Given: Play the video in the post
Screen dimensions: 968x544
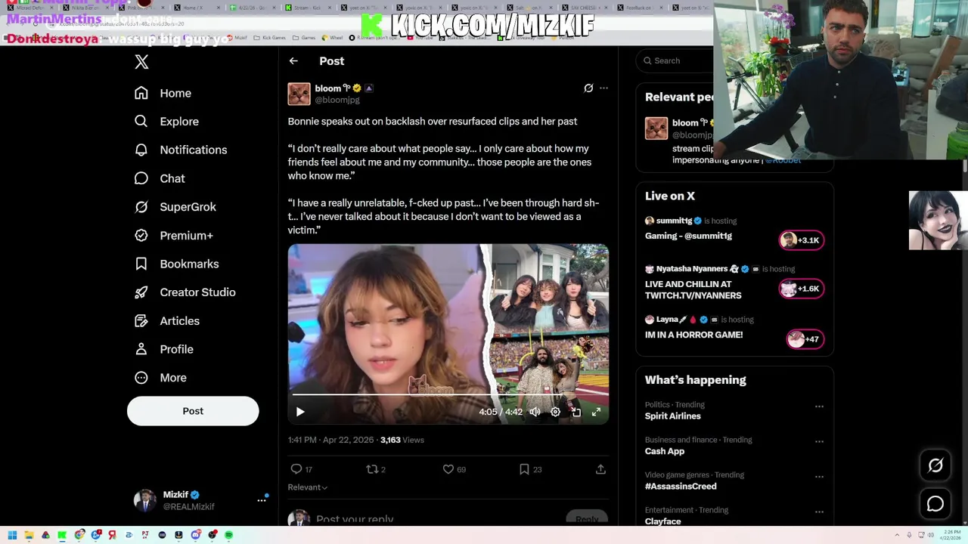Looking at the screenshot, I should coord(300,412).
